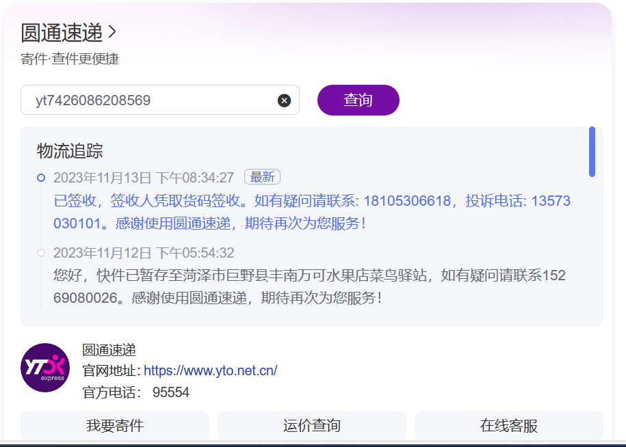
Task: Click the 官方电话 label
Action: [112, 393]
